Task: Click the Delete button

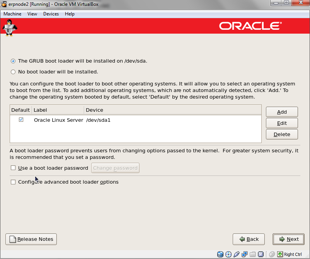Action: pyautogui.click(x=282, y=135)
